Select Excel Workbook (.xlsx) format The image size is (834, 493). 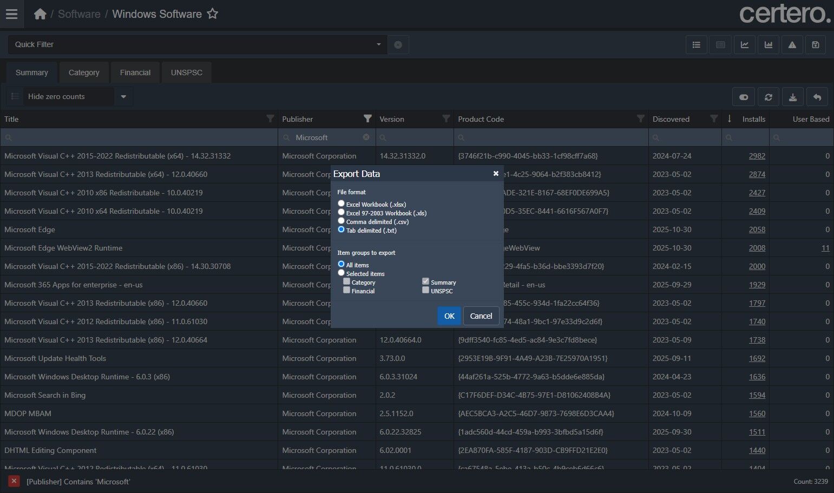pos(341,203)
